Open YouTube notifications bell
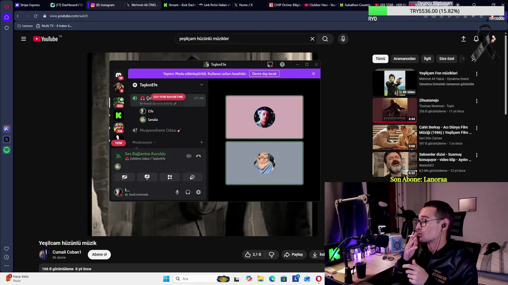Image resolution: width=508 pixels, height=285 pixels. point(476,39)
